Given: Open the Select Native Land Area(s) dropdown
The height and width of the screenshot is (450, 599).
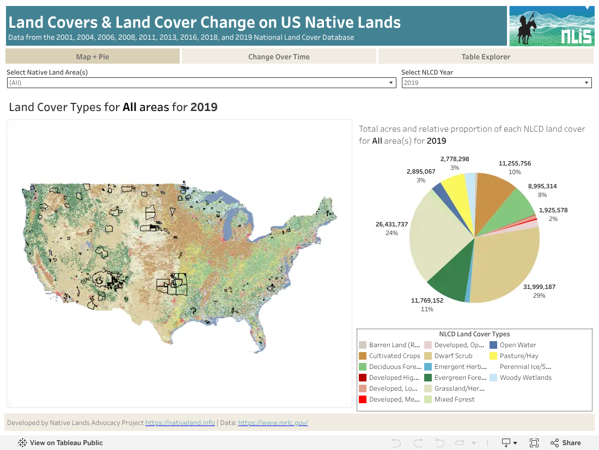Looking at the screenshot, I should pyautogui.click(x=201, y=83).
